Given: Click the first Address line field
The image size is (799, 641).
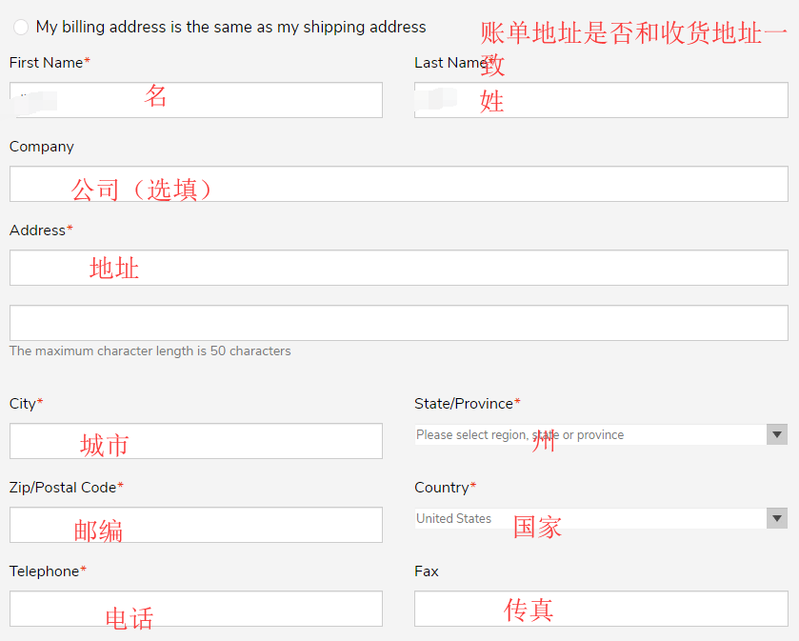Looking at the screenshot, I should (399, 268).
